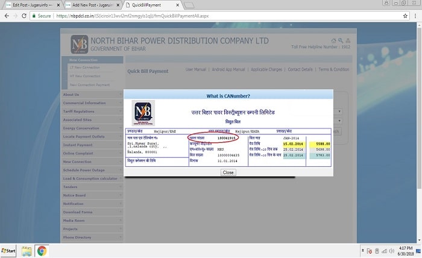The image size is (422, 258).
Task: Click the page scrollbar down arrow
Action: 420,241
